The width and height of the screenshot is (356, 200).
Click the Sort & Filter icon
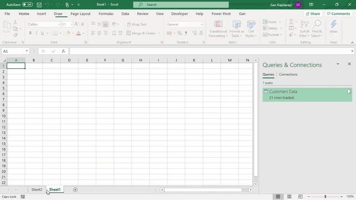pos(304,24)
